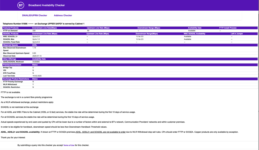This screenshot has height=150, width=259.
Task: Open the DN/ALID/UPRN Checker tab
Action: pyautogui.click(x=35, y=15)
